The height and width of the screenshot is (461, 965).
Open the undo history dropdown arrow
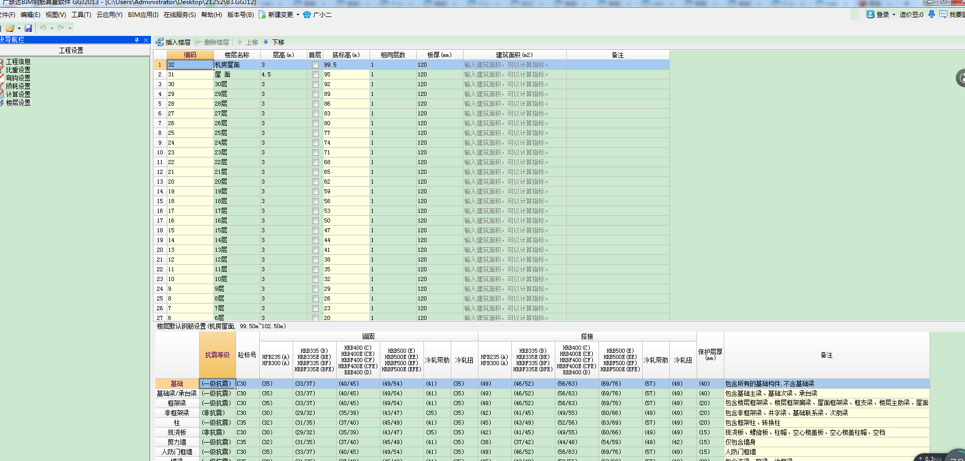click(x=52, y=28)
